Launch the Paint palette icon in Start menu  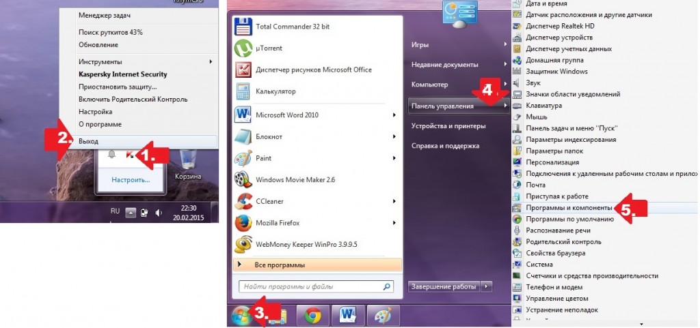(243, 158)
